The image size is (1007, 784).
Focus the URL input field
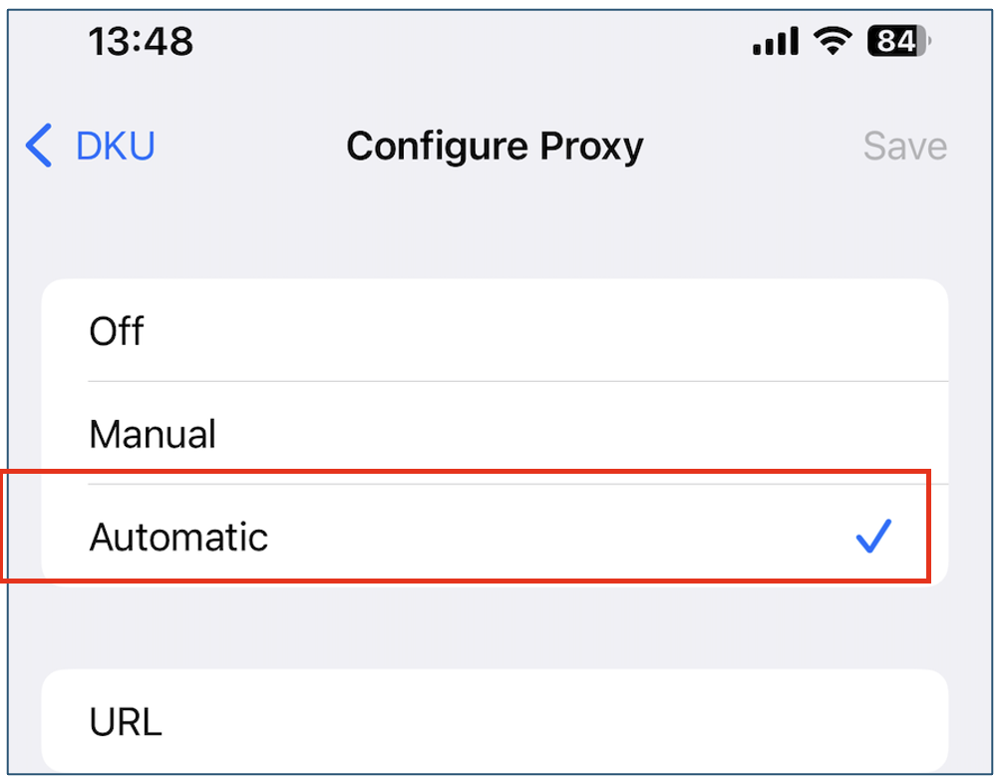click(495, 721)
